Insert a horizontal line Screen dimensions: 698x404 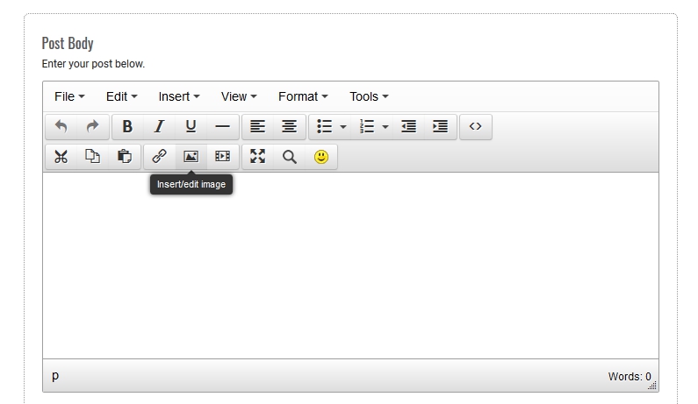tap(222, 127)
